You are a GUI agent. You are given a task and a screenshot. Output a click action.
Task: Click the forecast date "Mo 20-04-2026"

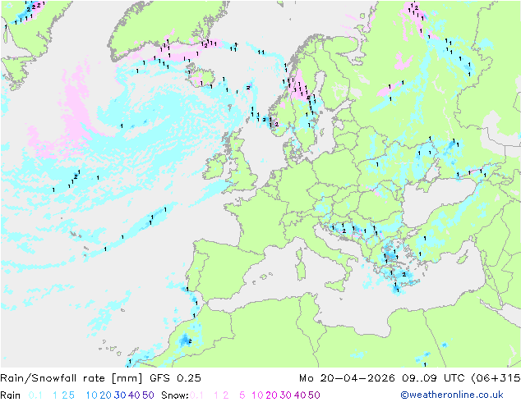point(347,378)
